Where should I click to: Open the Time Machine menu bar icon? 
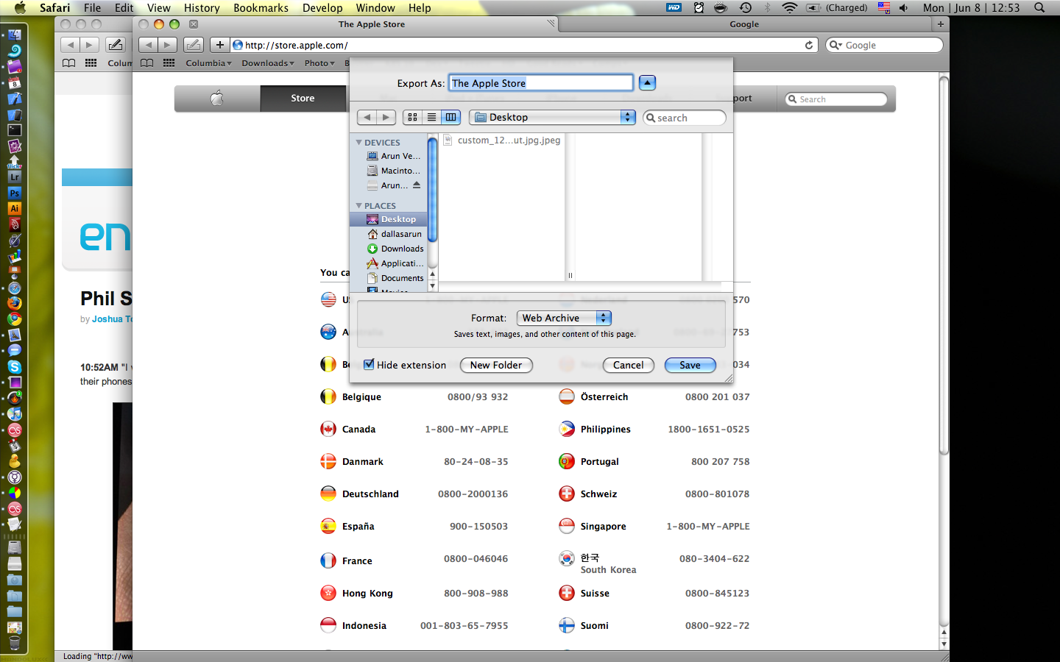pos(745,8)
